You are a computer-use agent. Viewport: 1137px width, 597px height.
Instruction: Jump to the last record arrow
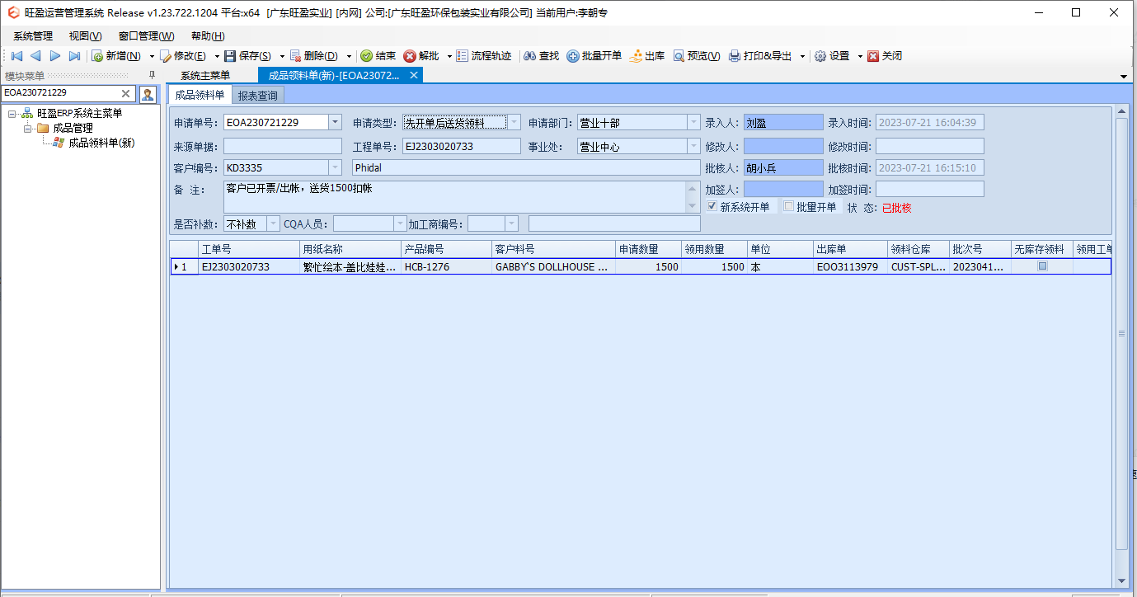74,56
